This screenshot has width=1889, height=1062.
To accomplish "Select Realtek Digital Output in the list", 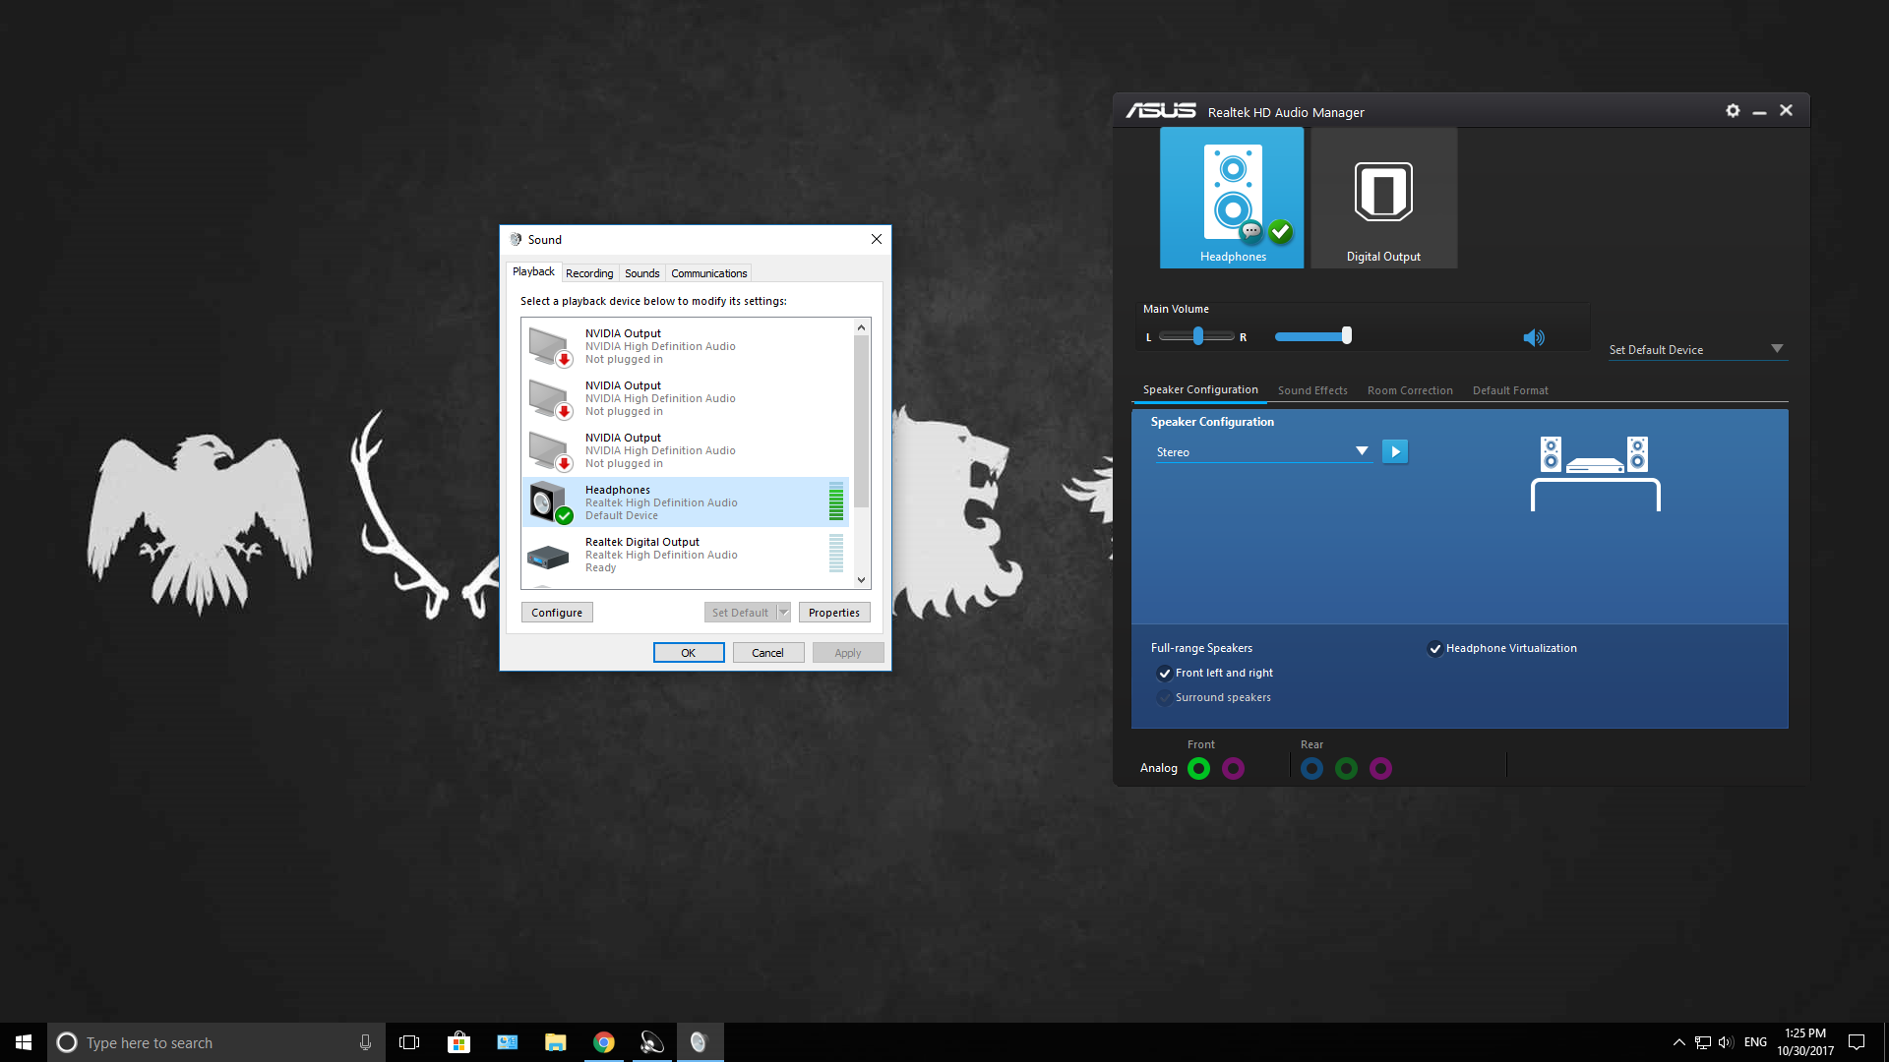I will click(686, 555).
